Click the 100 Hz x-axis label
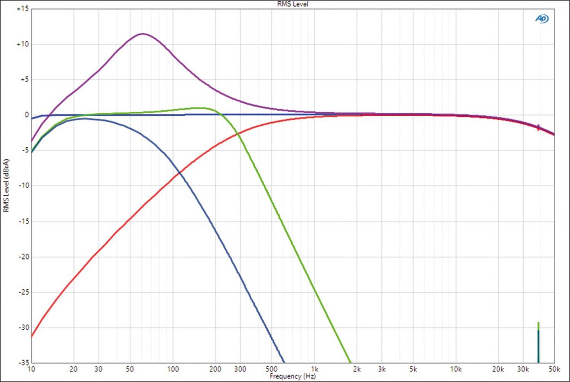 coord(173,369)
